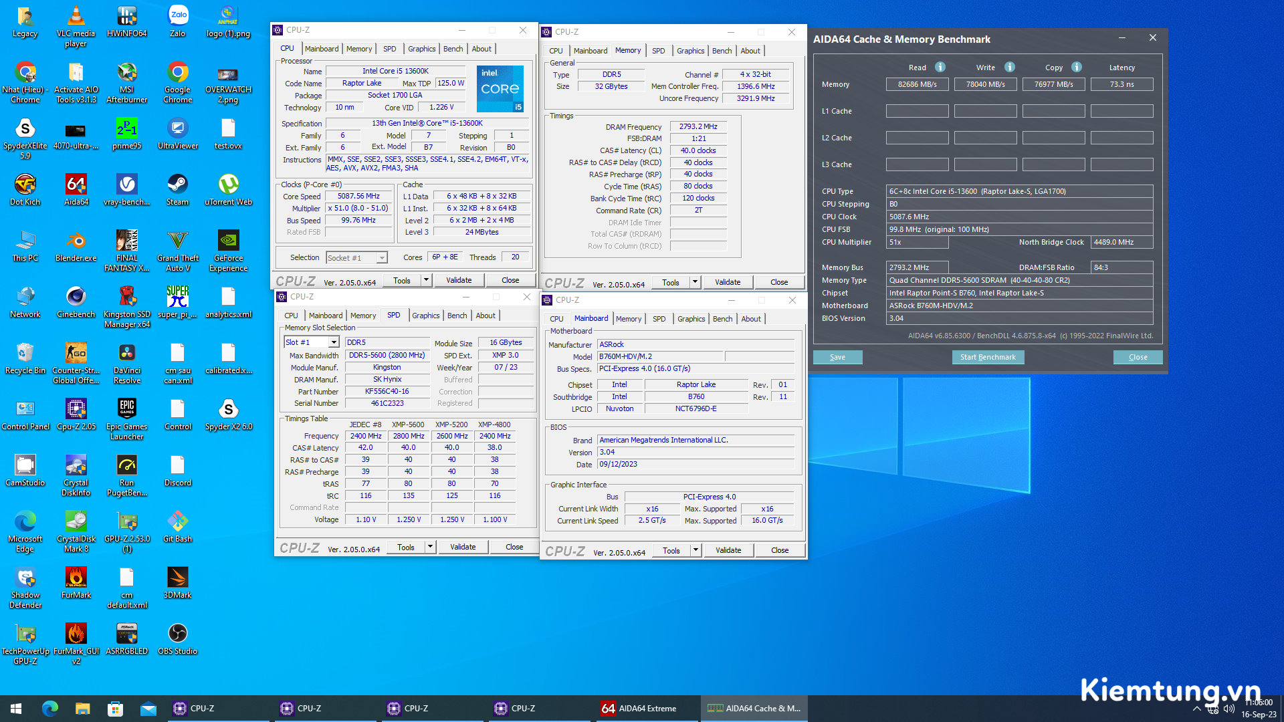Open FurMark desktop icon
The image size is (1284, 722).
point(76,583)
